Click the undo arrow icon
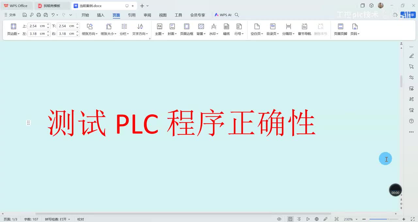Image resolution: width=418 pixels, height=222 pixels. point(53,15)
